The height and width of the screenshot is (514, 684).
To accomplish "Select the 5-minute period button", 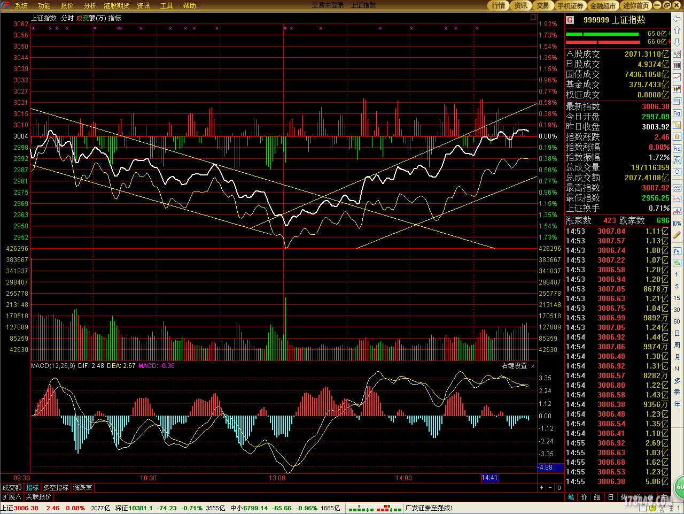I will pyautogui.click(x=677, y=286).
